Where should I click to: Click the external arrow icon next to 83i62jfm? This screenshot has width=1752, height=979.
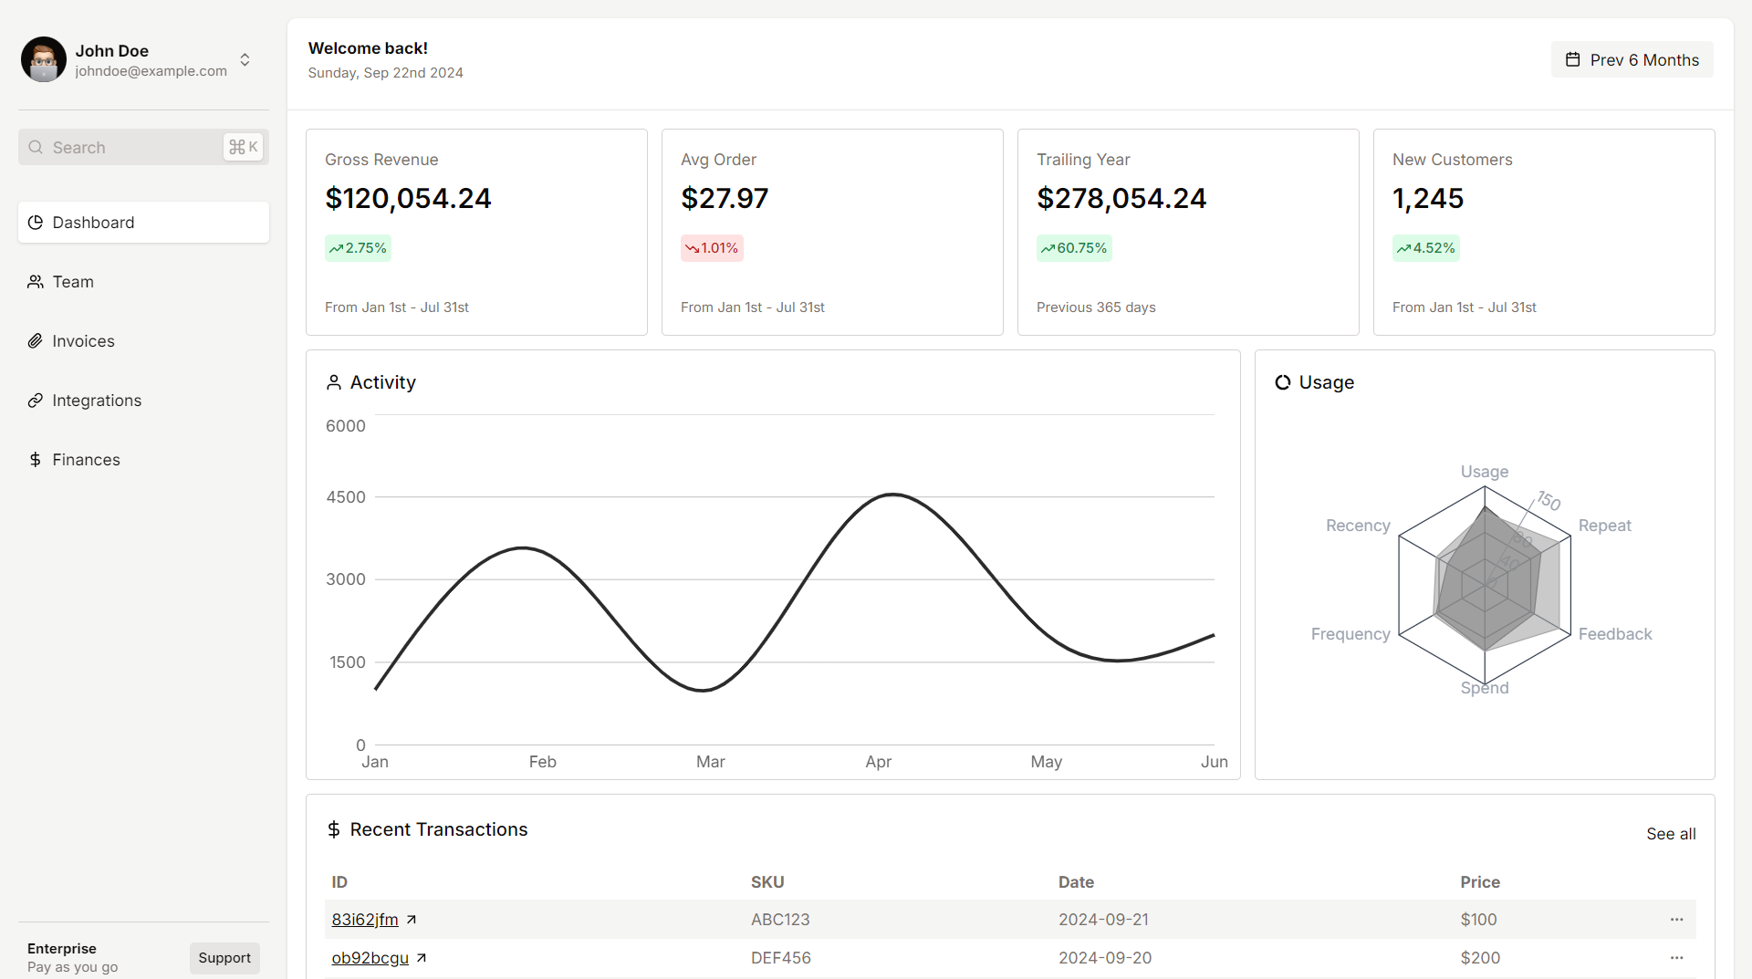tap(412, 920)
